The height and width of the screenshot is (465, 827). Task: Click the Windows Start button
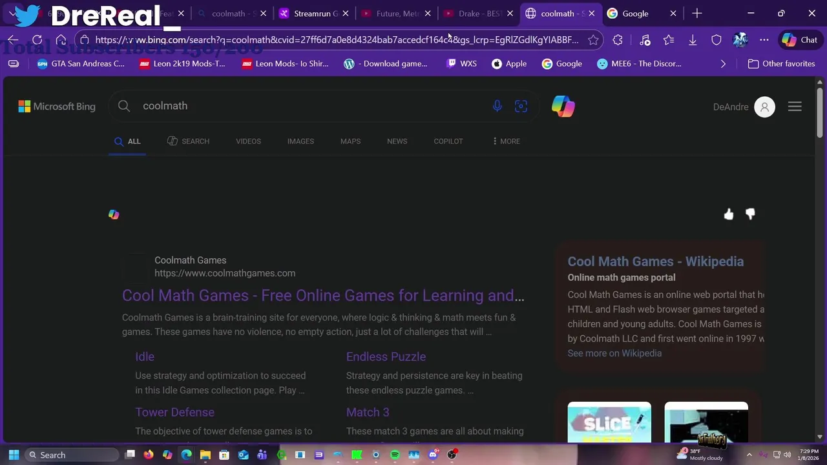click(x=14, y=455)
